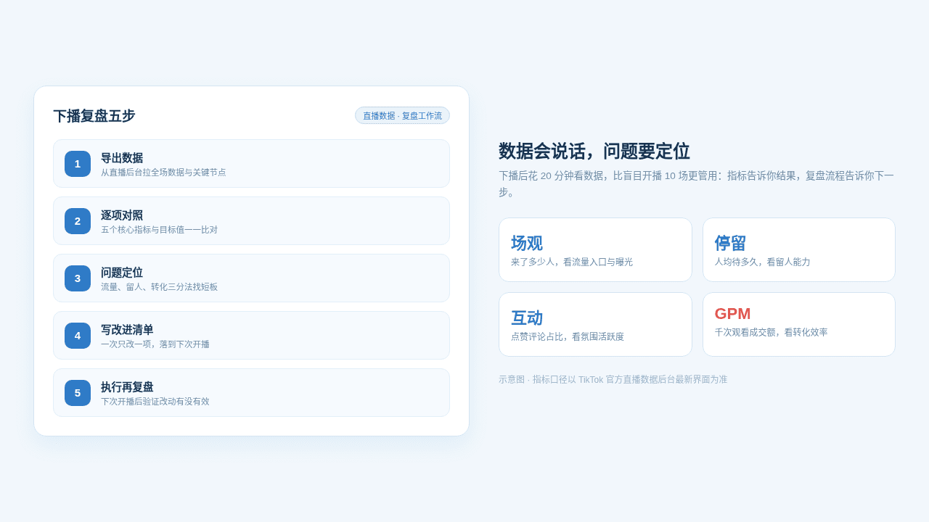Click the text 来了多少人，看流量入口与曝光
The height and width of the screenshot is (522, 929).
572,262
